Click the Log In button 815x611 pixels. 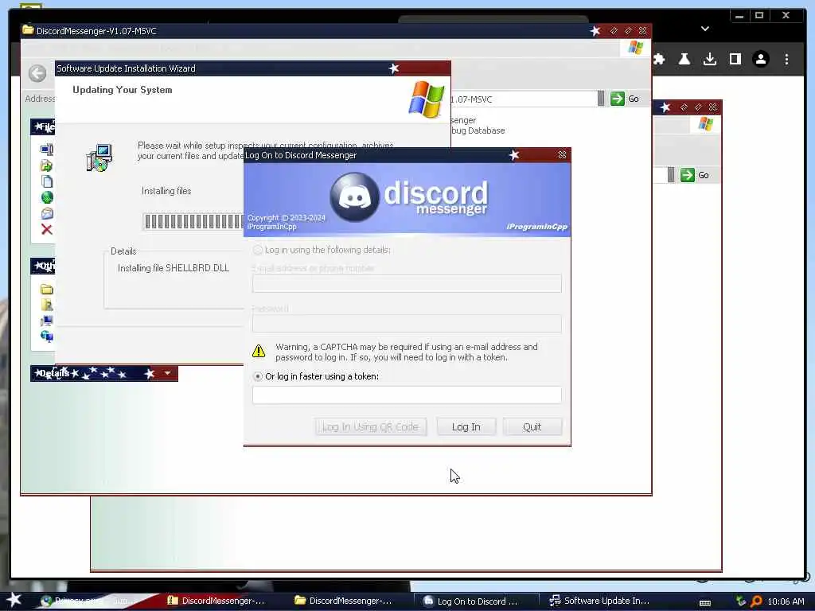(x=466, y=427)
